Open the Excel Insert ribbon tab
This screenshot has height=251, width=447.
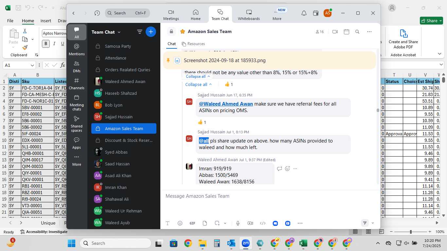point(46,21)
